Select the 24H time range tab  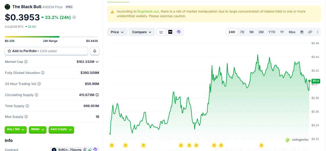tap(232, 32)
